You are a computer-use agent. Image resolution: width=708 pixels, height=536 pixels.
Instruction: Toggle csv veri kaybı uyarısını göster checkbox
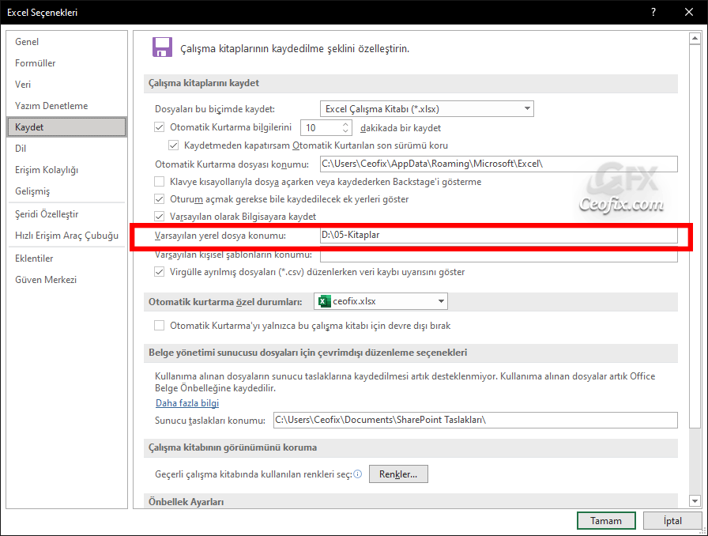[x=159, y=272]
